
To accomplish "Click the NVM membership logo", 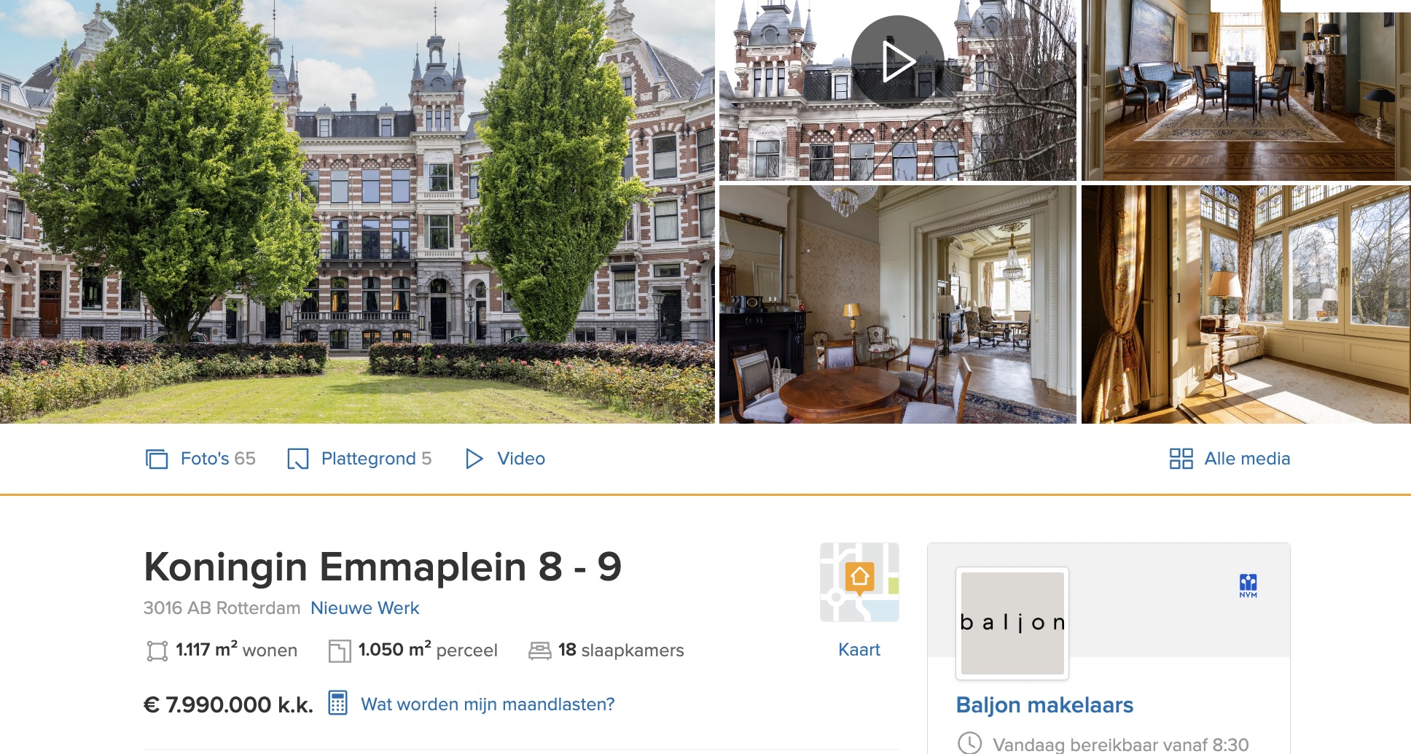I will [1248, 586].
